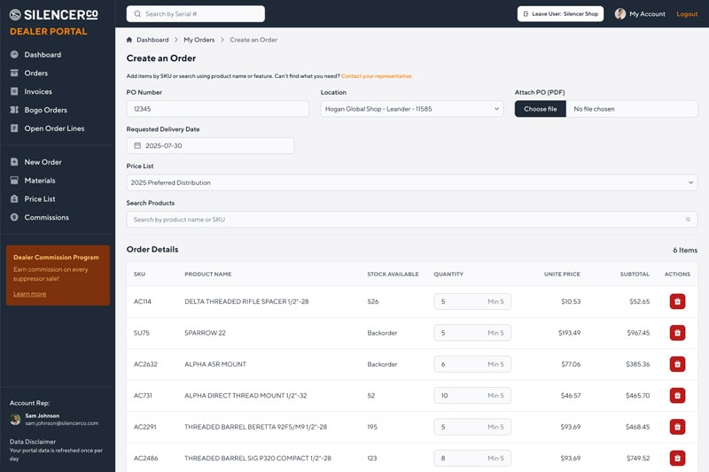Open Bogo Orders in sidebar

coord(45,110)
